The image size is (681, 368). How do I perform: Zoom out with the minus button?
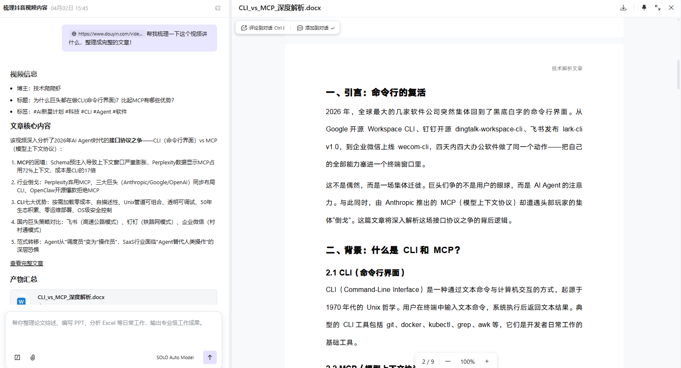pos(448,361)
